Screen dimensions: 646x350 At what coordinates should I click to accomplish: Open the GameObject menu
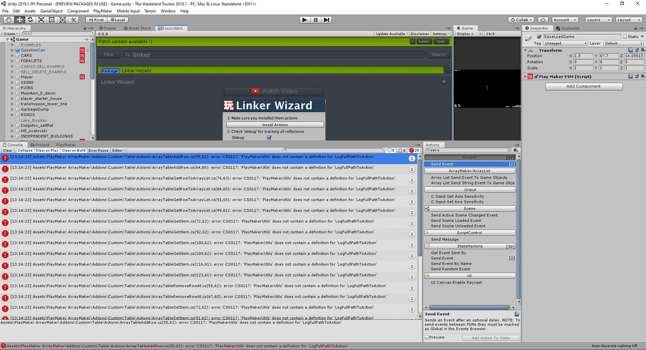pos(51,11)
